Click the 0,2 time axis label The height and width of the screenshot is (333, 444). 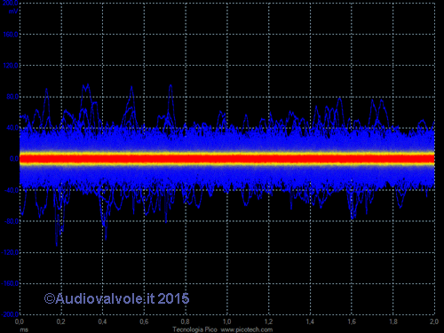click(60, 321)
